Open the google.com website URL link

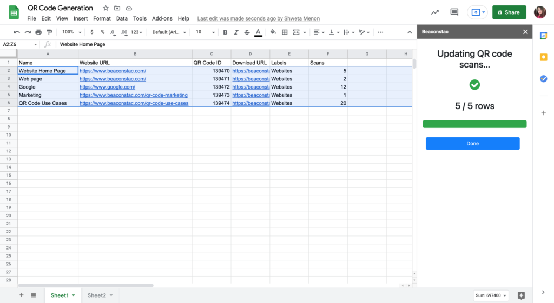[x=108, y=87]
